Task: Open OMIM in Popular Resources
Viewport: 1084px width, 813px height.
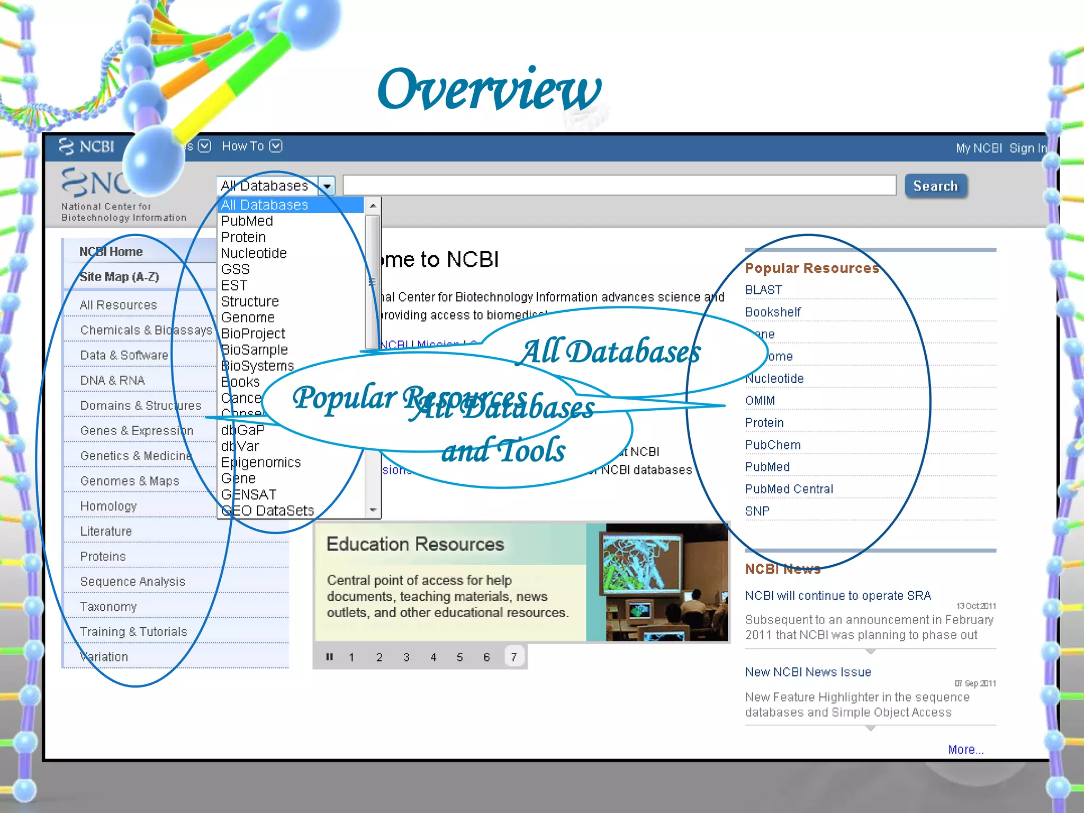Action: click(760, 401)
